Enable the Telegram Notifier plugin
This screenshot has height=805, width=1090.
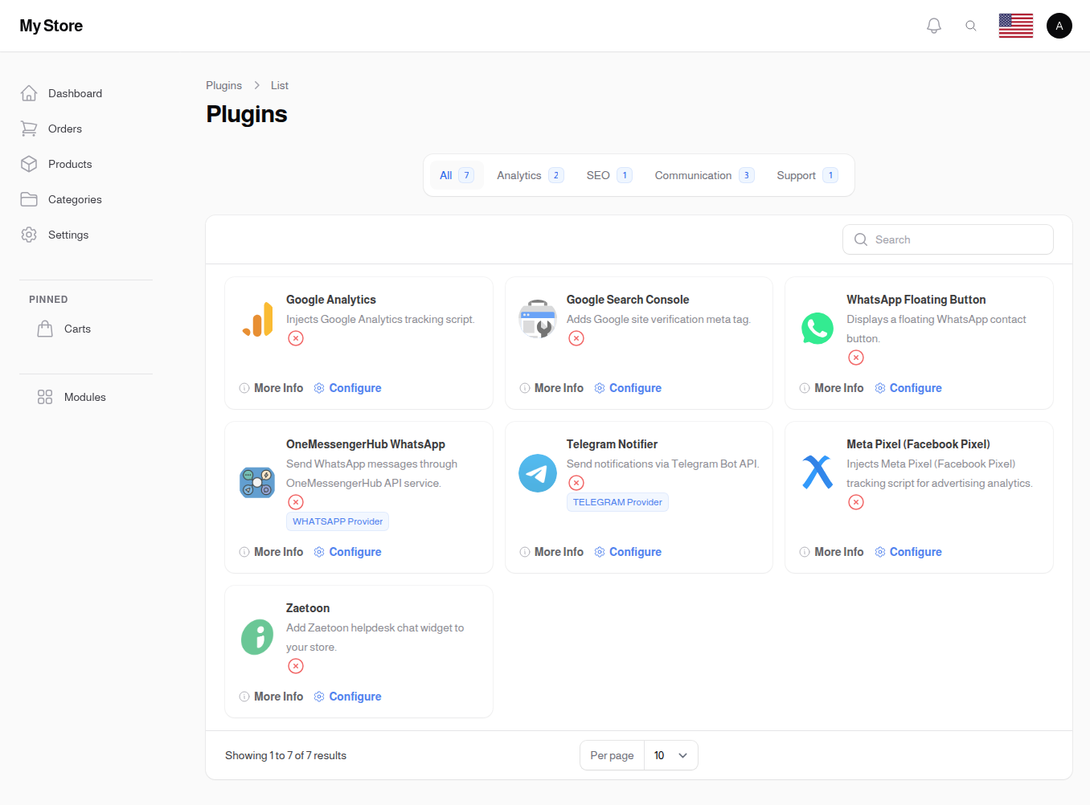pos(576,482)
